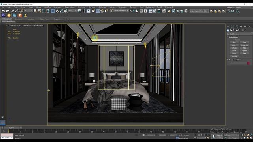Click the Sphere primitive button
253x142 pixels.
coord(234,45)
